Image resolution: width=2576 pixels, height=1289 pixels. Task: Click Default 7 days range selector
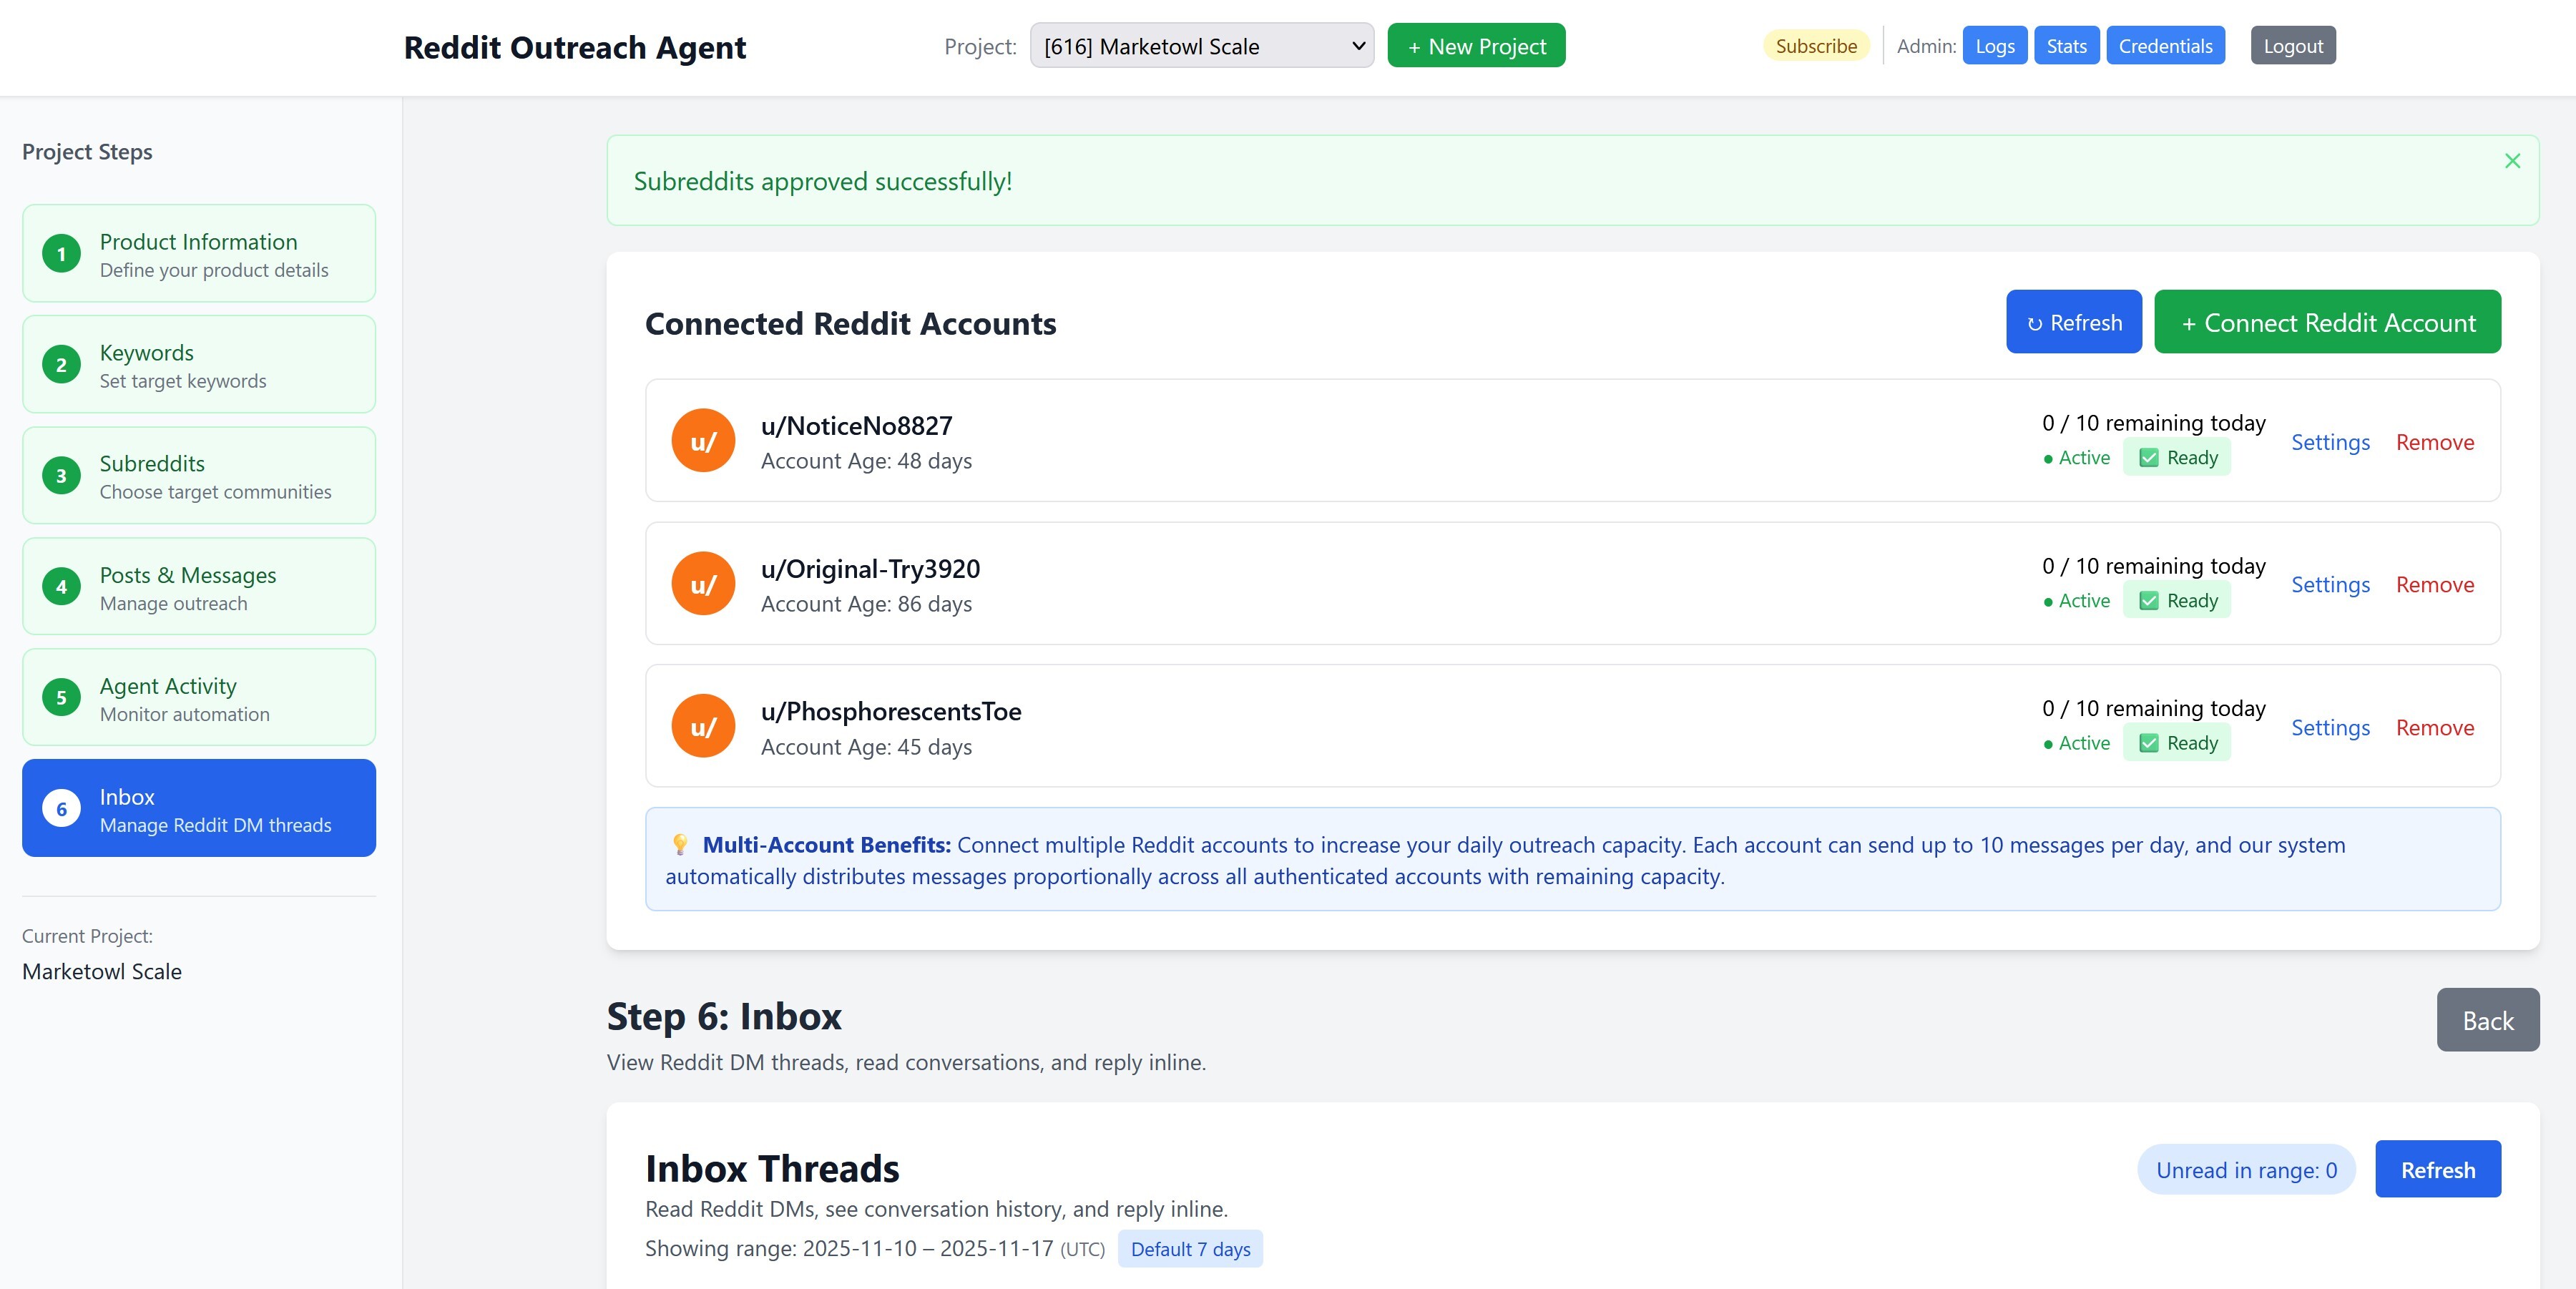[x=1189, y=1249]
